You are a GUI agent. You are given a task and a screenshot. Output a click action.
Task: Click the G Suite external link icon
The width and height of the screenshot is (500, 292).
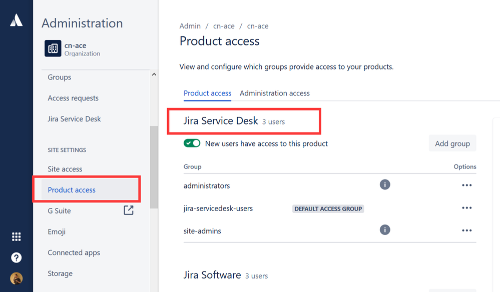[129, 210]
